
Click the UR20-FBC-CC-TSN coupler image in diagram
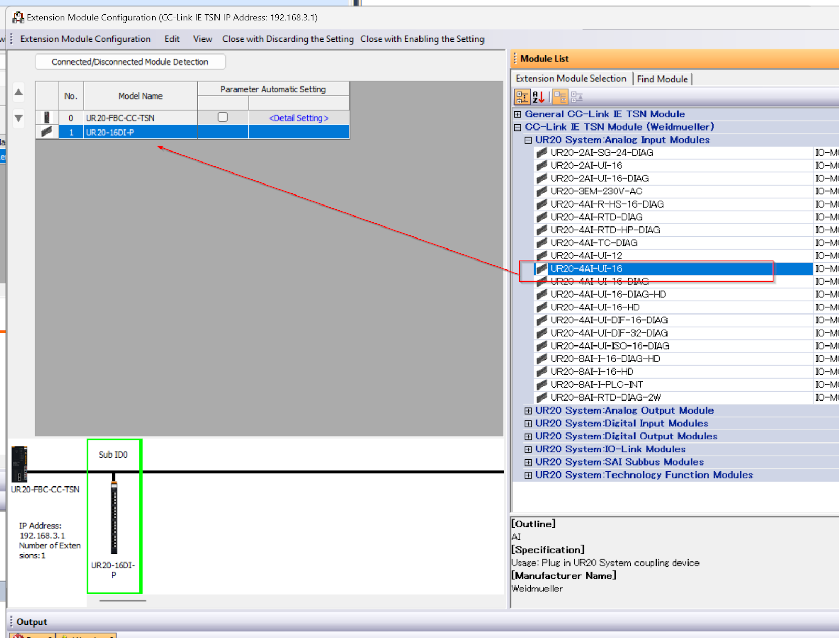coord(19,464)
